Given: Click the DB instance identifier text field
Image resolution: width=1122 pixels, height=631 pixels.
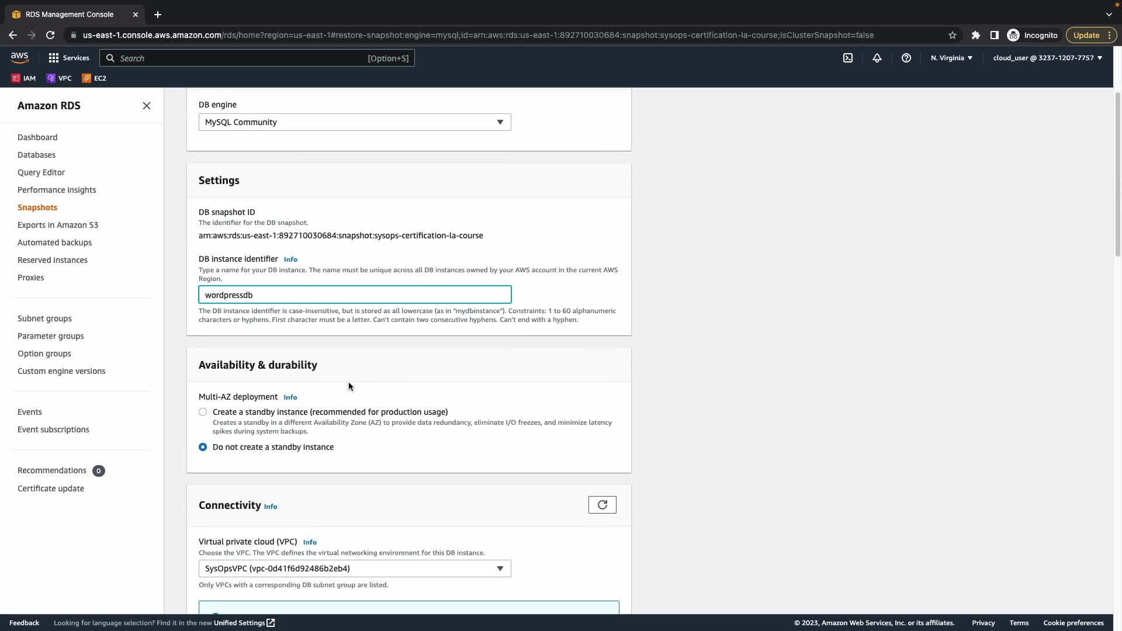Looking at the screenshot, I should click(354, 295).
